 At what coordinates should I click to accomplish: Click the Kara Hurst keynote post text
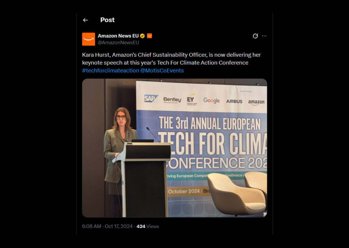click(x=171, y=59)
